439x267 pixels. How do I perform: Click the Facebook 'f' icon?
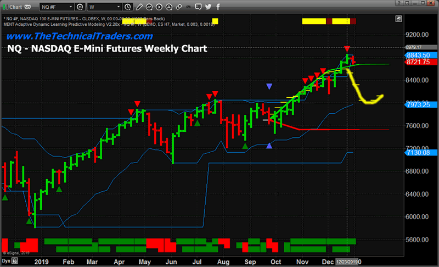[218, 7]
